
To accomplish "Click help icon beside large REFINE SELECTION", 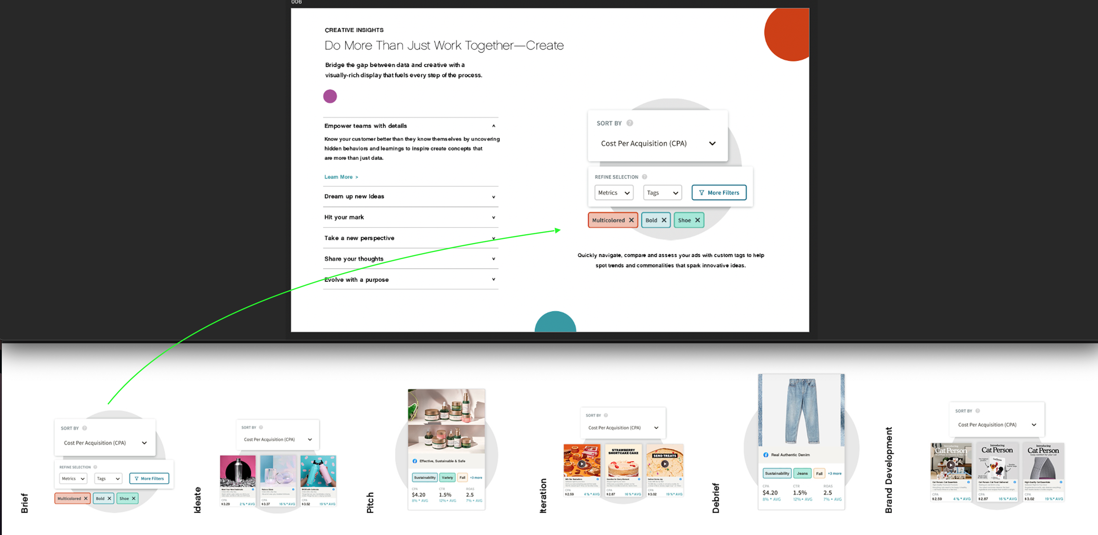I will coord(644,177).
